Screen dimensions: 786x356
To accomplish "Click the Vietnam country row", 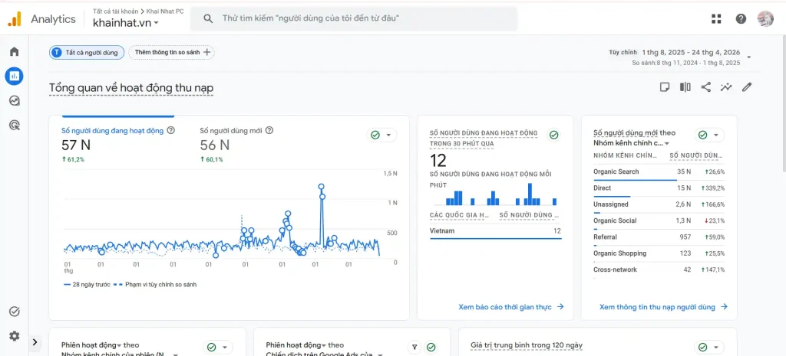I will (495, 231).
